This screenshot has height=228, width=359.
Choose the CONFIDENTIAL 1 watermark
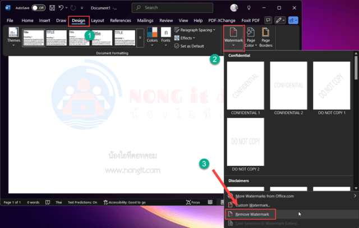tap(246, 88)
